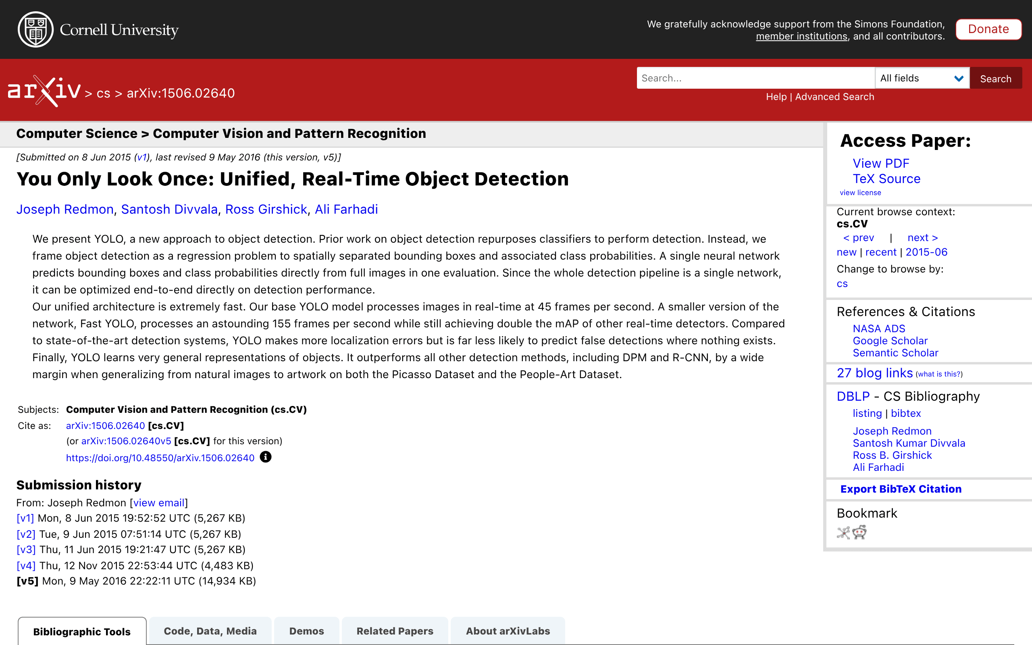Open the arXiv:1506.02640 cite link
1032x645 pixels.
pyautogui.click(x=105, y=426)
